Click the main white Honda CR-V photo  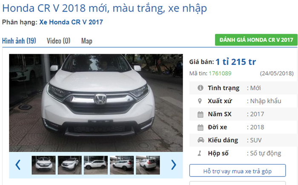coord(96,103)
